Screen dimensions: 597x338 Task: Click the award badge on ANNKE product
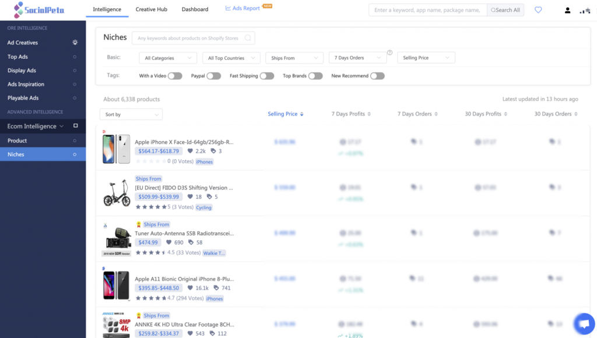tap(139, 315)
